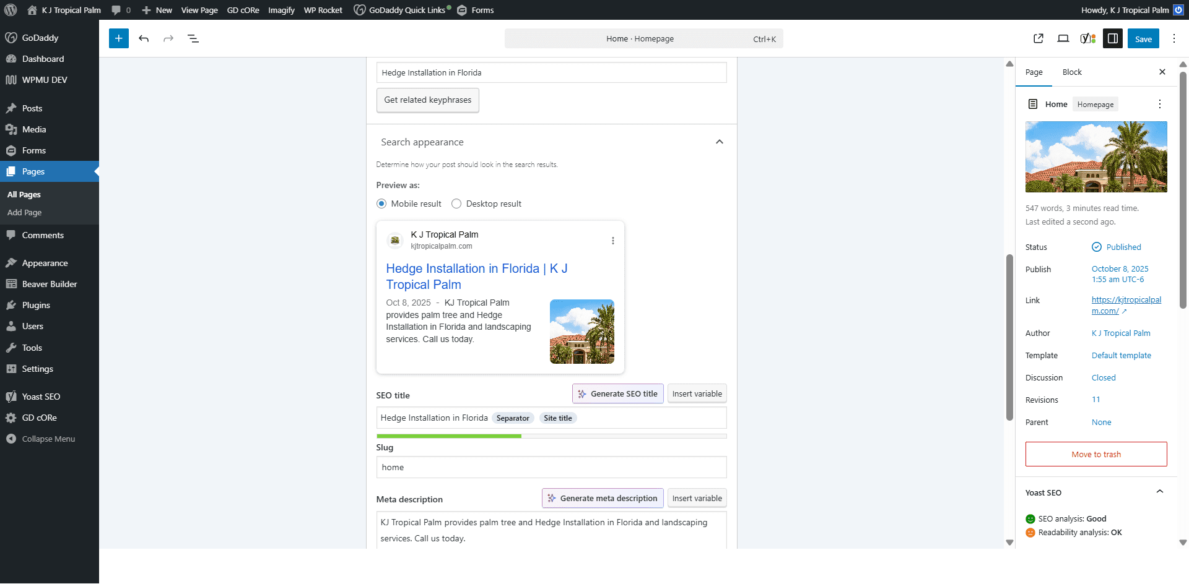
Task: Click into the Slug input field
Action: pyautogui.click(x=551, y=467)
